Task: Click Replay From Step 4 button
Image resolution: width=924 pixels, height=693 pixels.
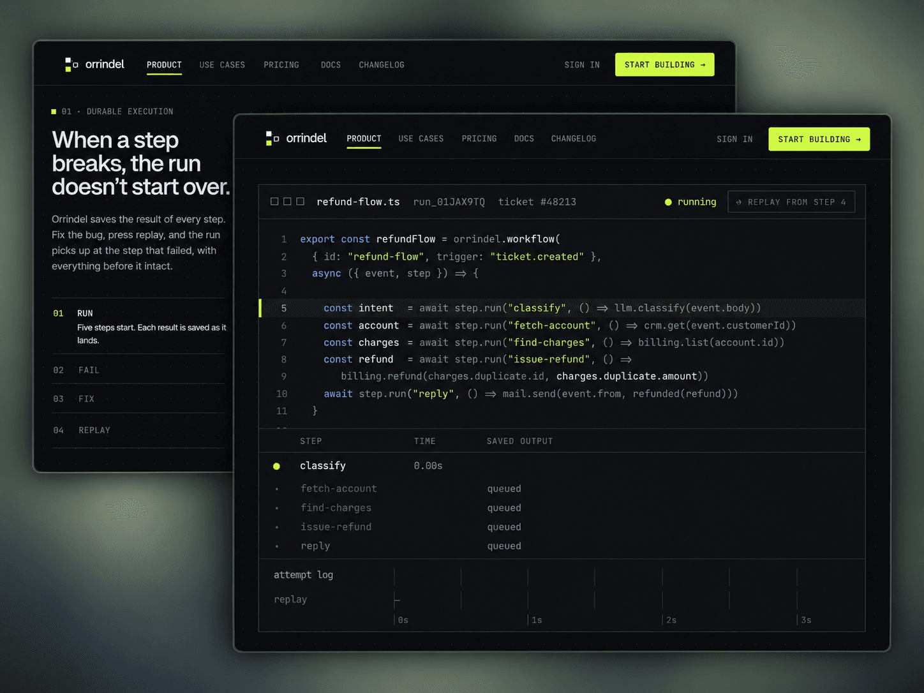Action: point(791,202)
